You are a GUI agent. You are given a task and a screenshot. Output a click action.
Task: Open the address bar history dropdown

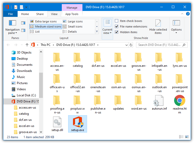click(x=126, y=45)
